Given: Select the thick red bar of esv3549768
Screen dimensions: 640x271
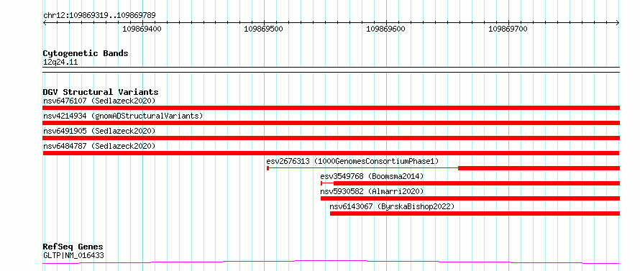Looking at the screenshot, I should (477, 183).
